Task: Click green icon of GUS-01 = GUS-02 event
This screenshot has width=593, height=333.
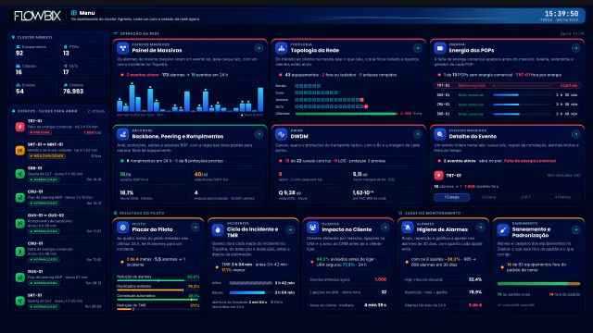Action: click(x=20, y=224)
